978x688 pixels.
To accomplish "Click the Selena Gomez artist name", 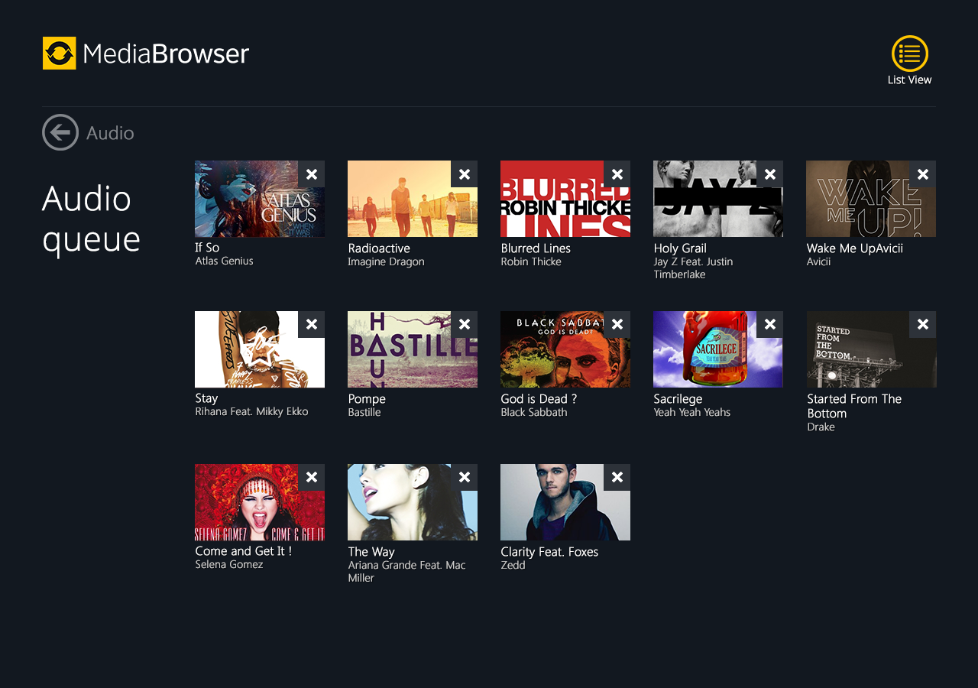I will click(x=228, y=565).
